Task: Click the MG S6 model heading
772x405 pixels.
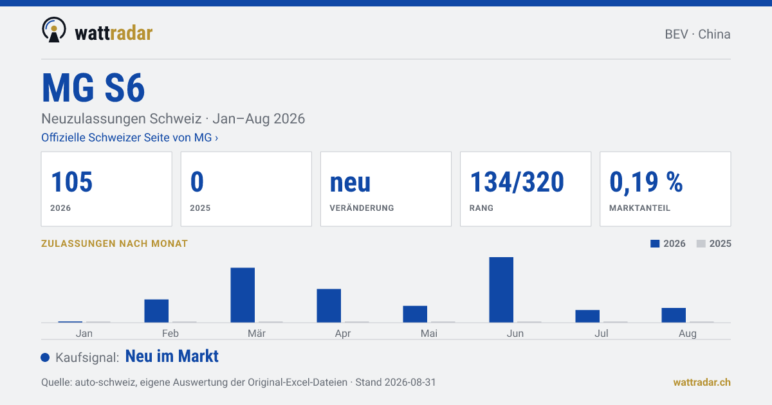Action: (93, 88)
